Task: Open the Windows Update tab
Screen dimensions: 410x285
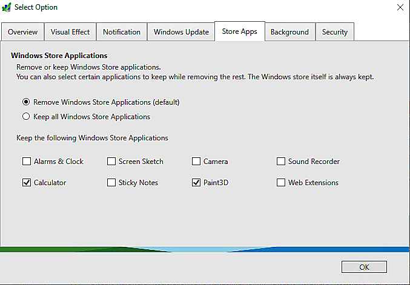Action: [x=181, y=32]
